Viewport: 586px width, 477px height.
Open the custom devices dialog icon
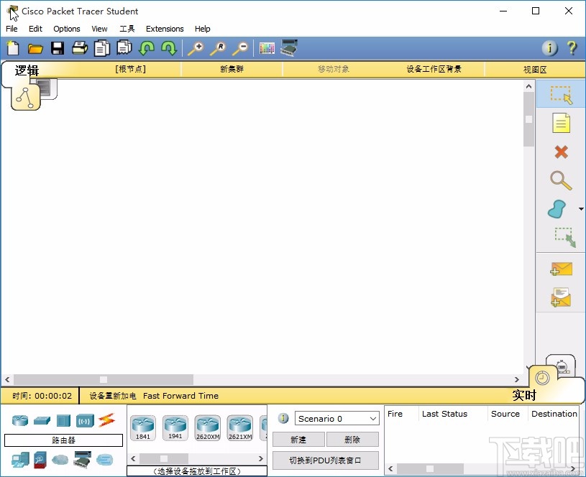pos(289,48)
